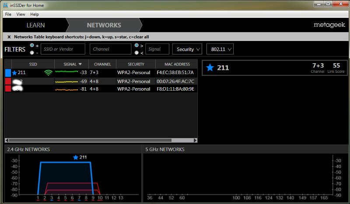Click the red color swatch of the -69 network

8,81
